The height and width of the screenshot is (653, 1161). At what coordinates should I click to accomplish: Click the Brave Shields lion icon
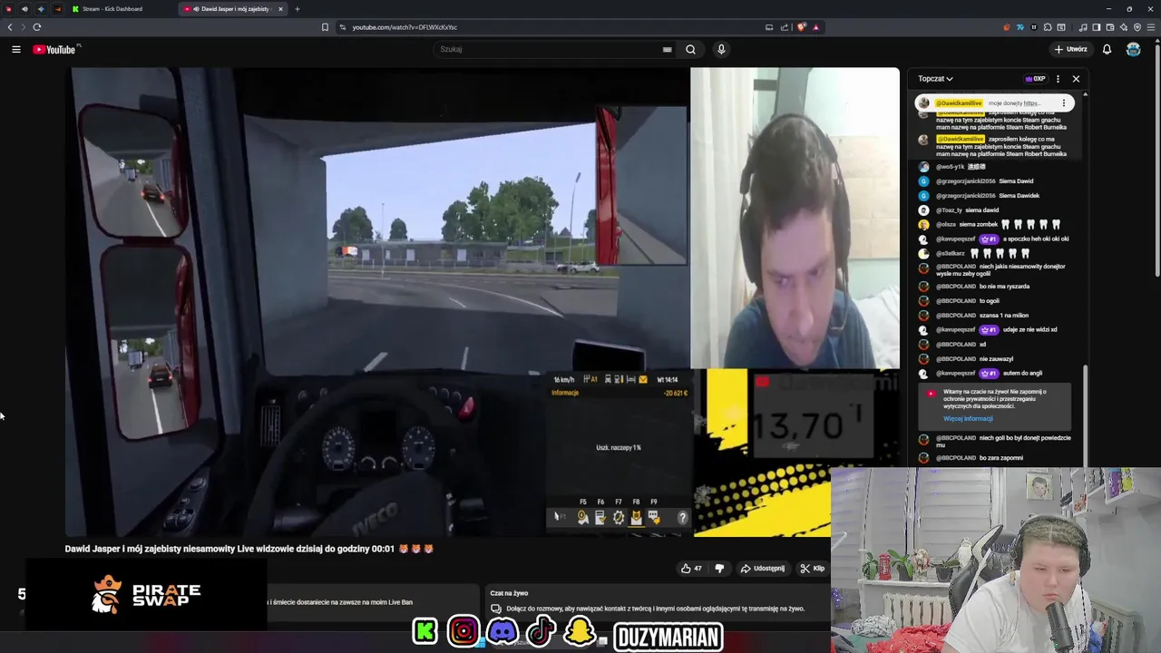point(801,27)
